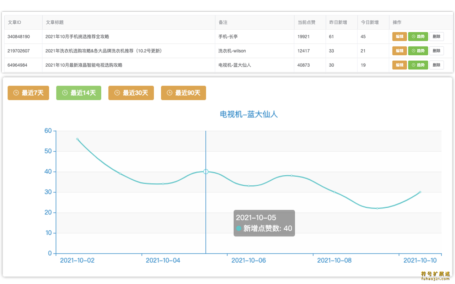Click x-axis label 2021-10-06
This screenshot has height=284, width=455.
(248, 260)
